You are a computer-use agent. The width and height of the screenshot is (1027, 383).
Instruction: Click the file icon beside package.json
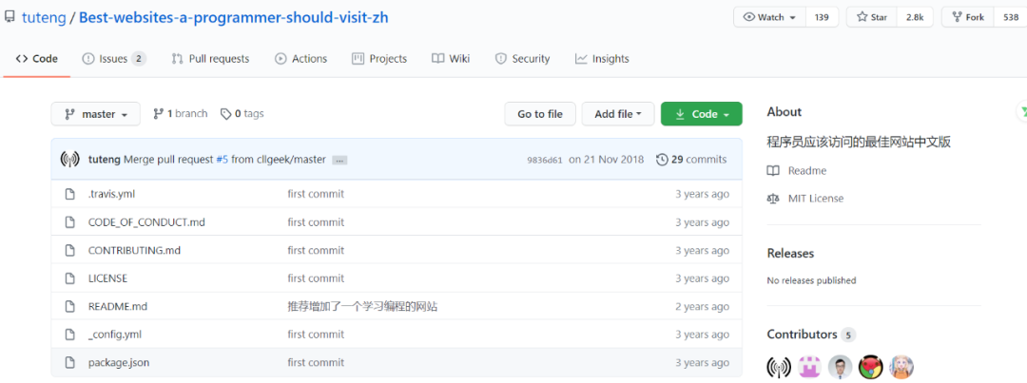(x=69, y=363)
